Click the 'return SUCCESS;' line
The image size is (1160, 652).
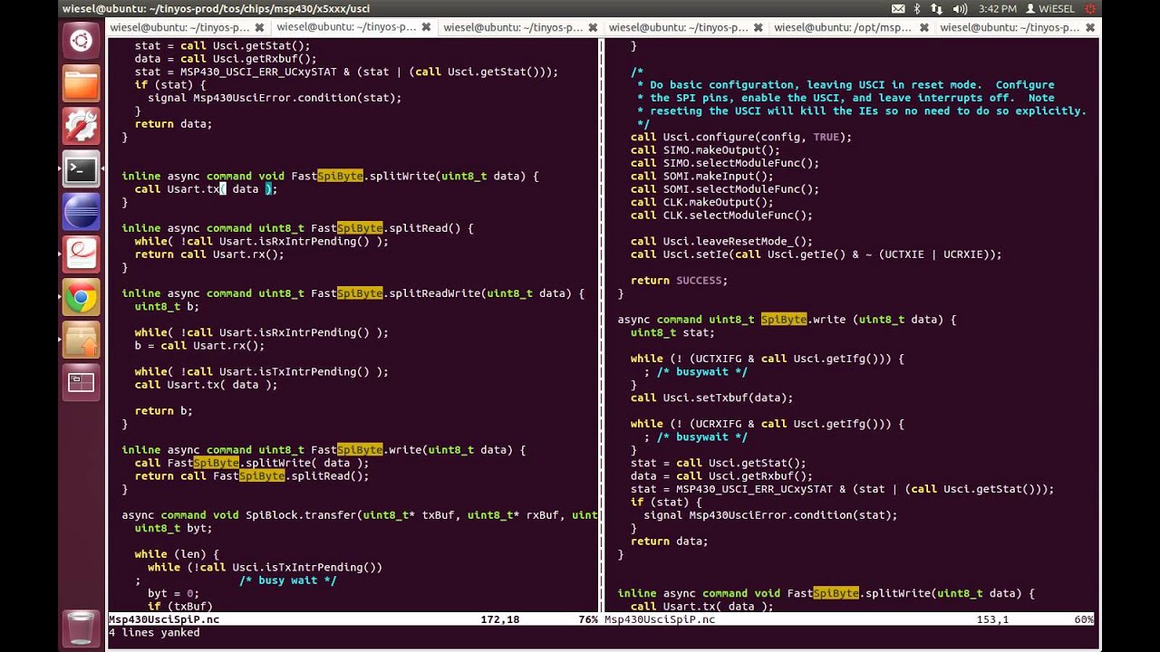point(679,281)
